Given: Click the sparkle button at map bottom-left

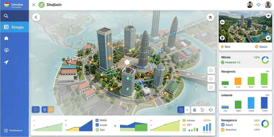Looking at the screenshot, I should tap(36, 109).
